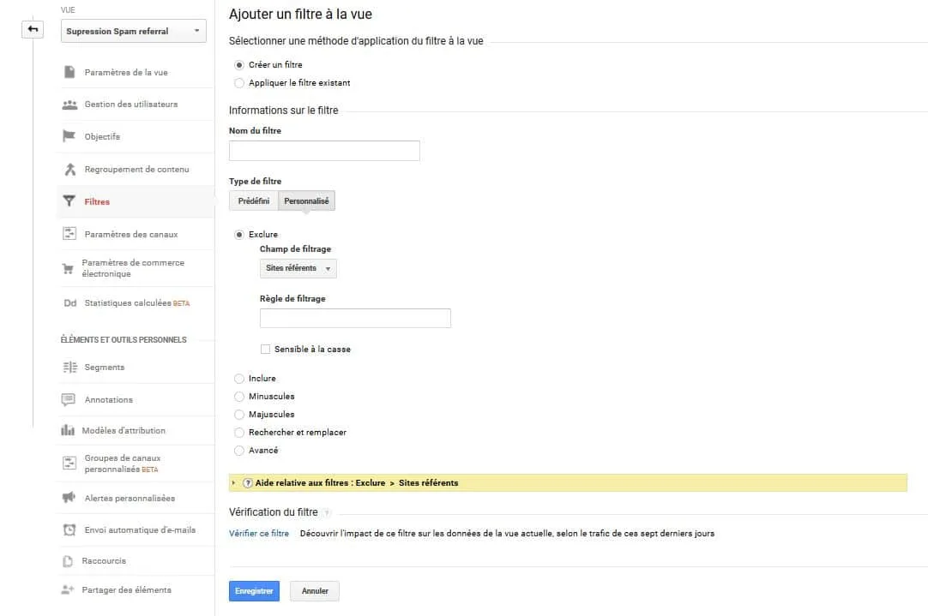
Task: Select the Inclure radio button
Action: pyautogui.click(x=239, y=379)
